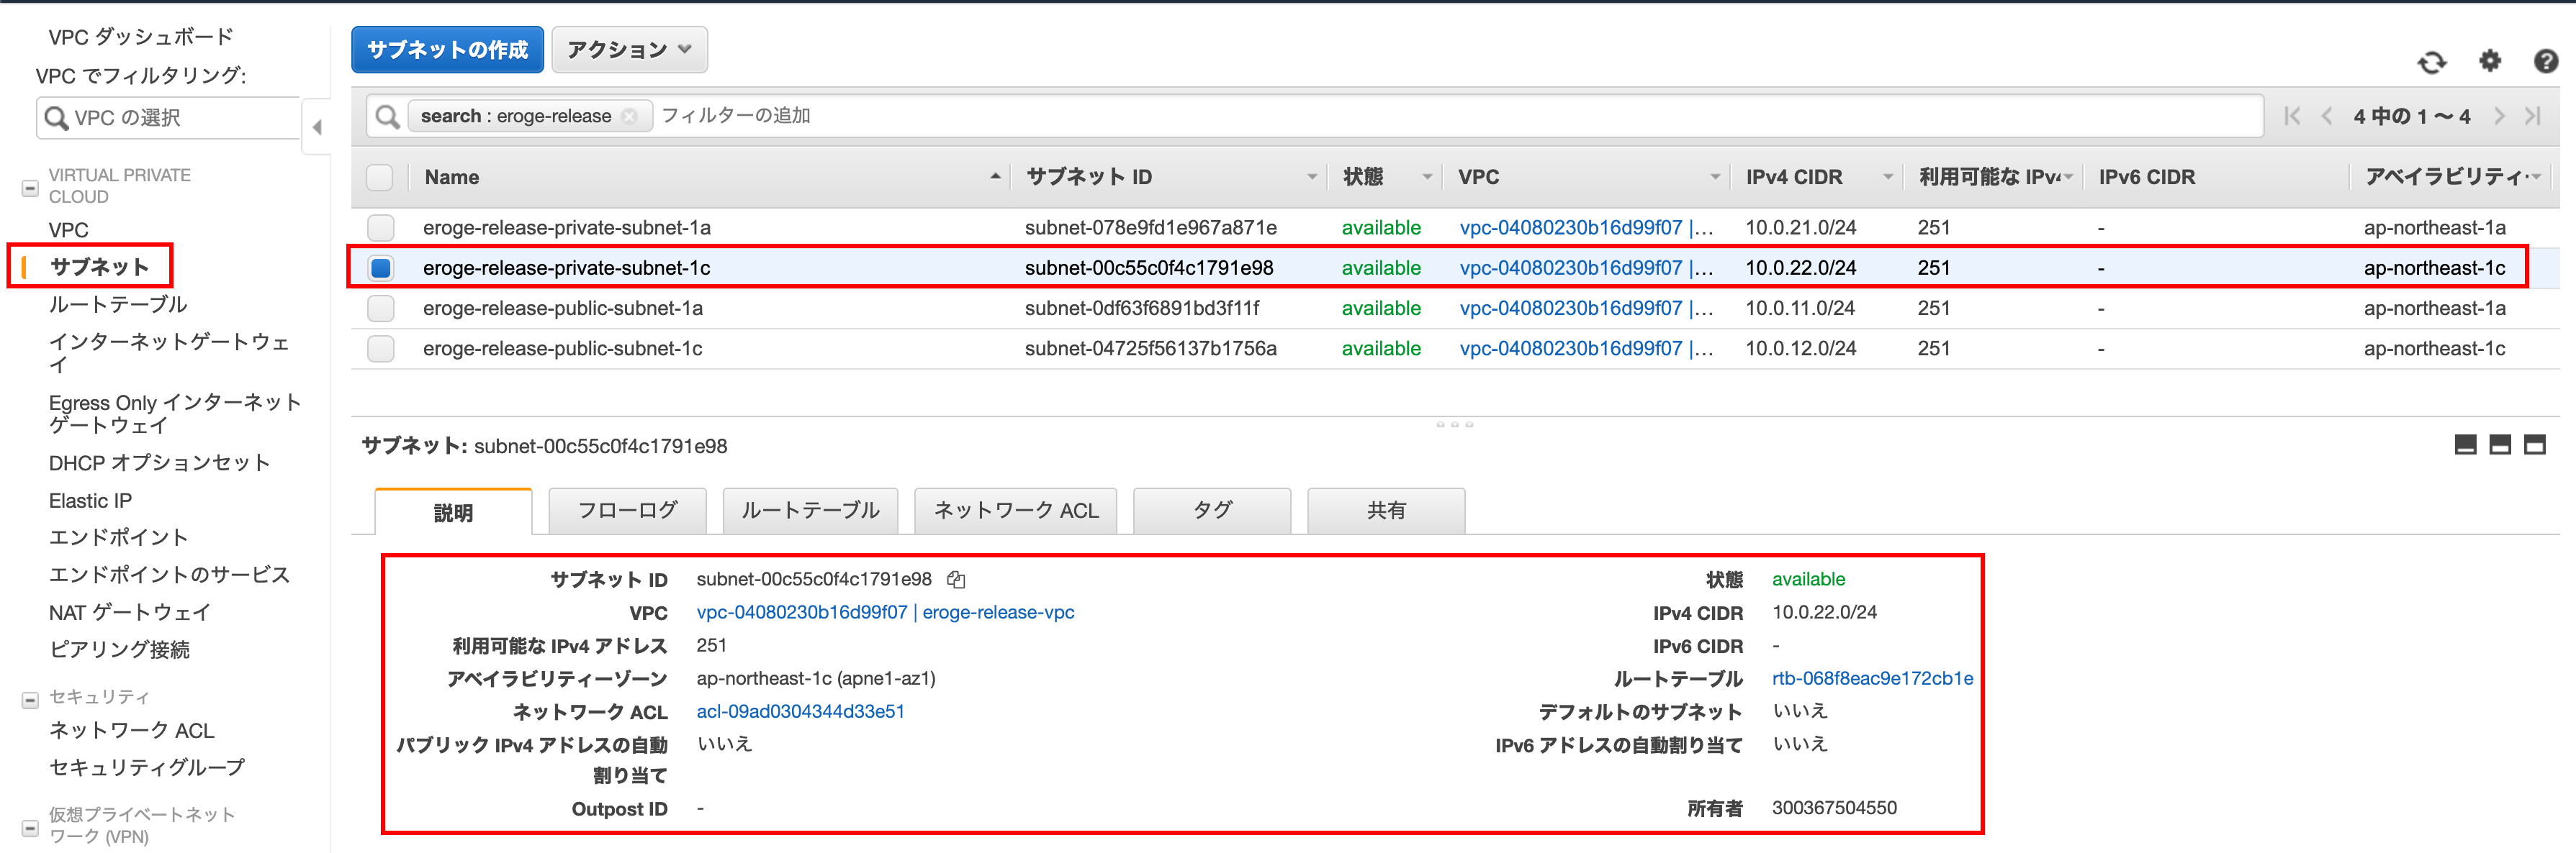Click the refresh icon
2576x853 pixels.
2431,62
